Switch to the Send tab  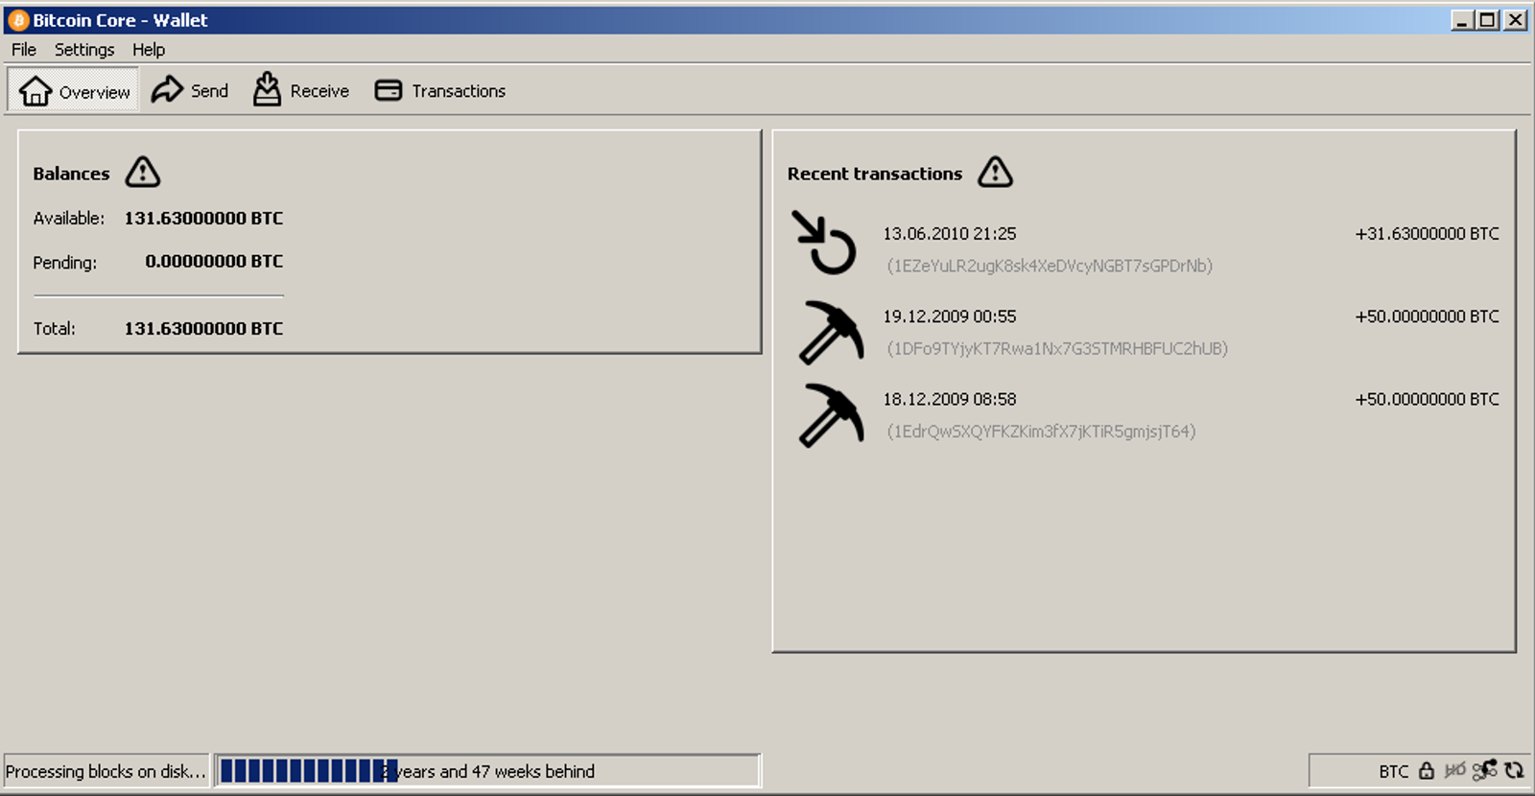coord(190,91)
